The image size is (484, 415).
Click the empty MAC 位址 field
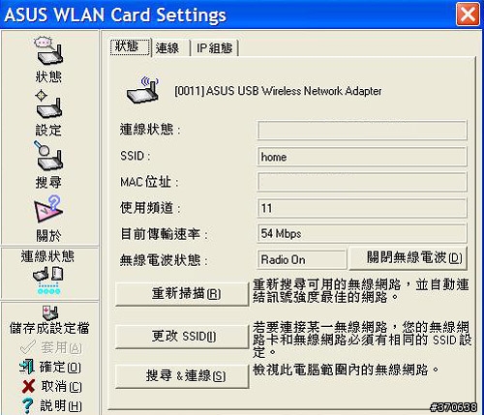tap(362, 182)
